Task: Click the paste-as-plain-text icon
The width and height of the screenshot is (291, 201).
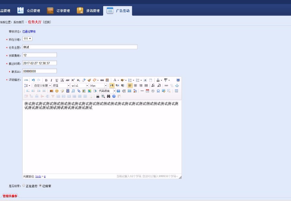Action: click(x=107, y=80)
